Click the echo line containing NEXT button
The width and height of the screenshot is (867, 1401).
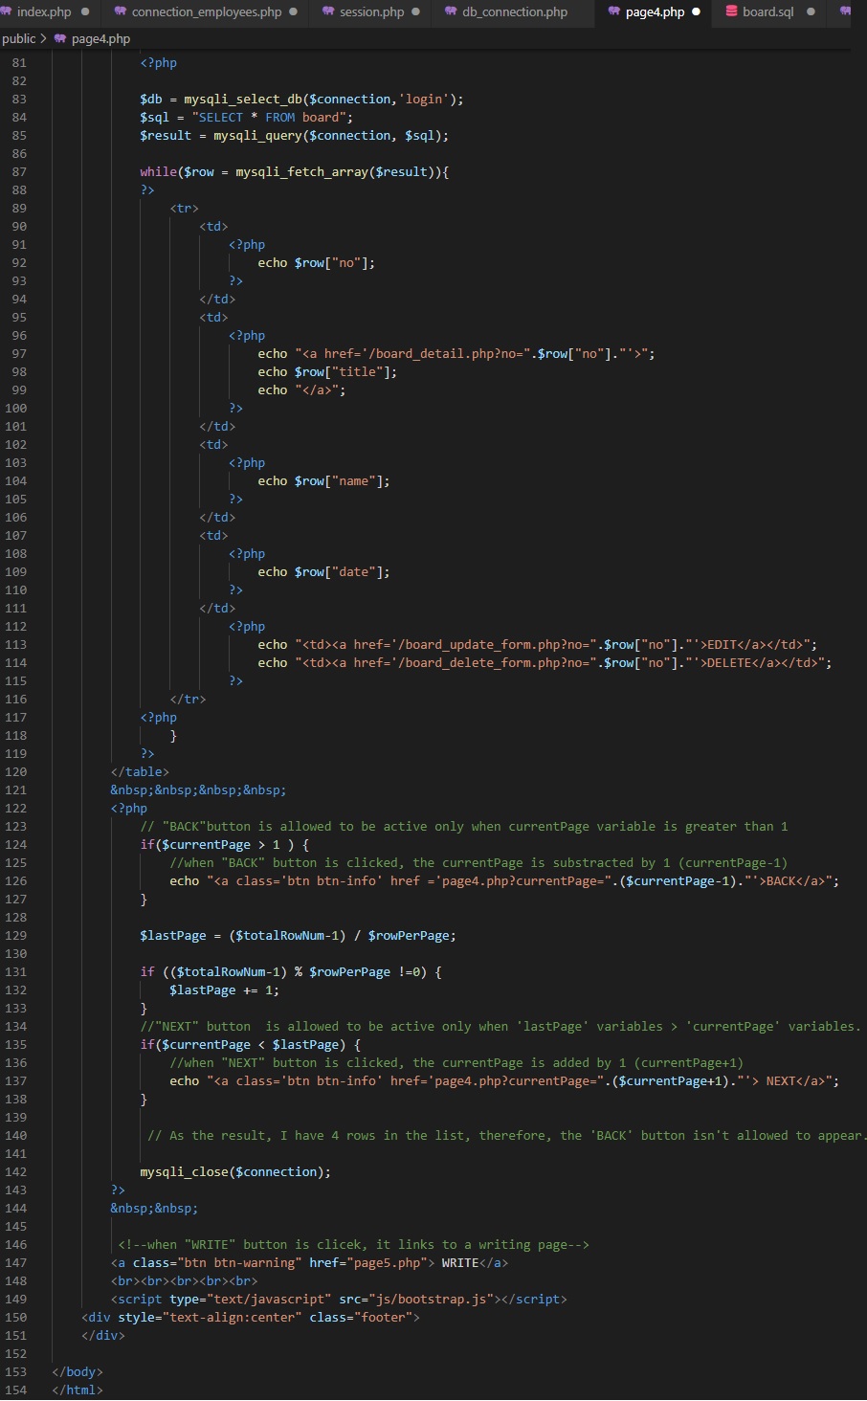pyautogui.click(x=504, y=1081)
